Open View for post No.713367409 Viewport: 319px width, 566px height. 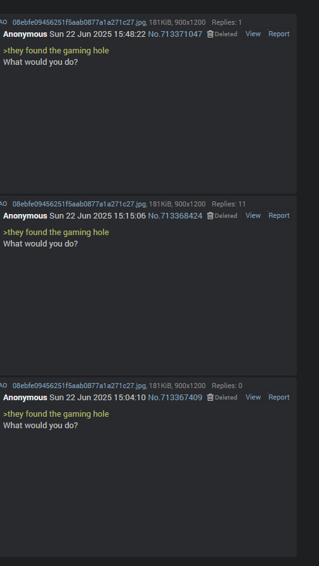253,397
